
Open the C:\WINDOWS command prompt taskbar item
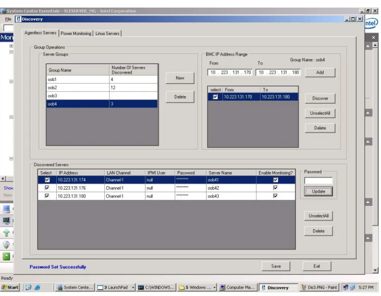point(156,287)
